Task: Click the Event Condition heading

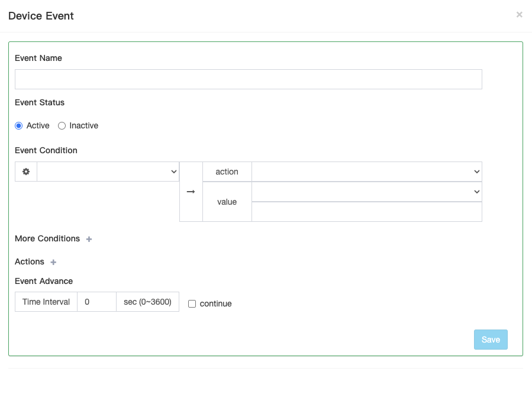Action: point(46,150)
